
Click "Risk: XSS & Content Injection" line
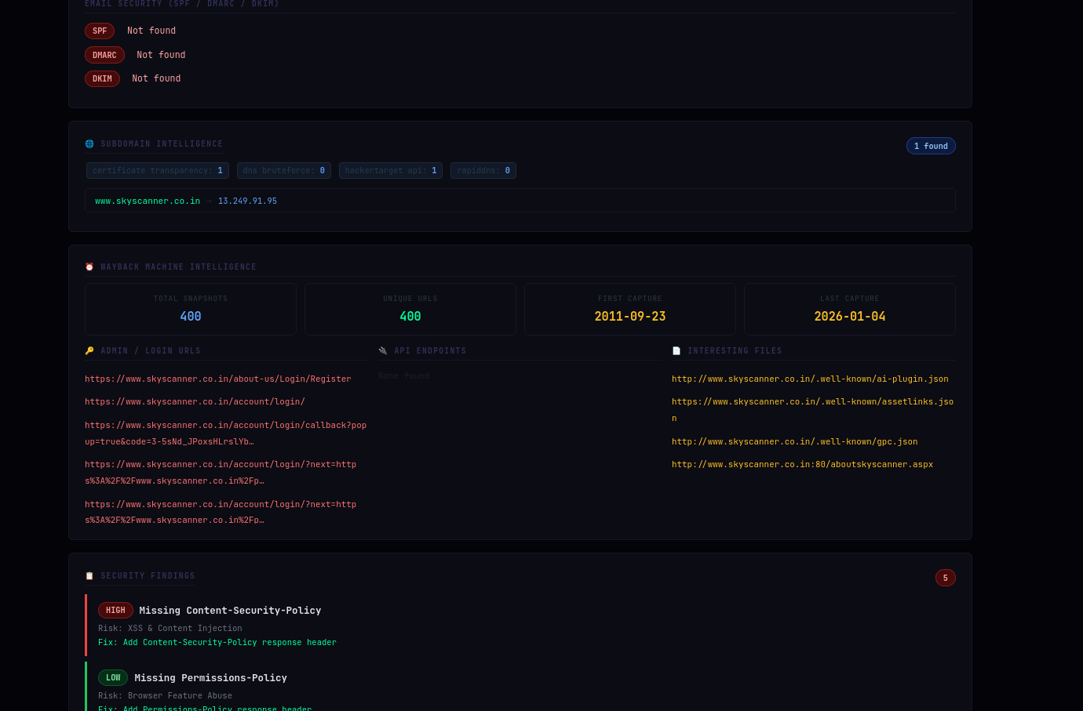170,629
